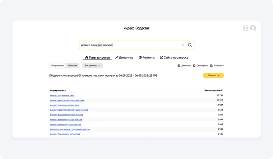
Task: Switch to the Регионы tab
Action: pyautogui.click(x=147, y=58)
